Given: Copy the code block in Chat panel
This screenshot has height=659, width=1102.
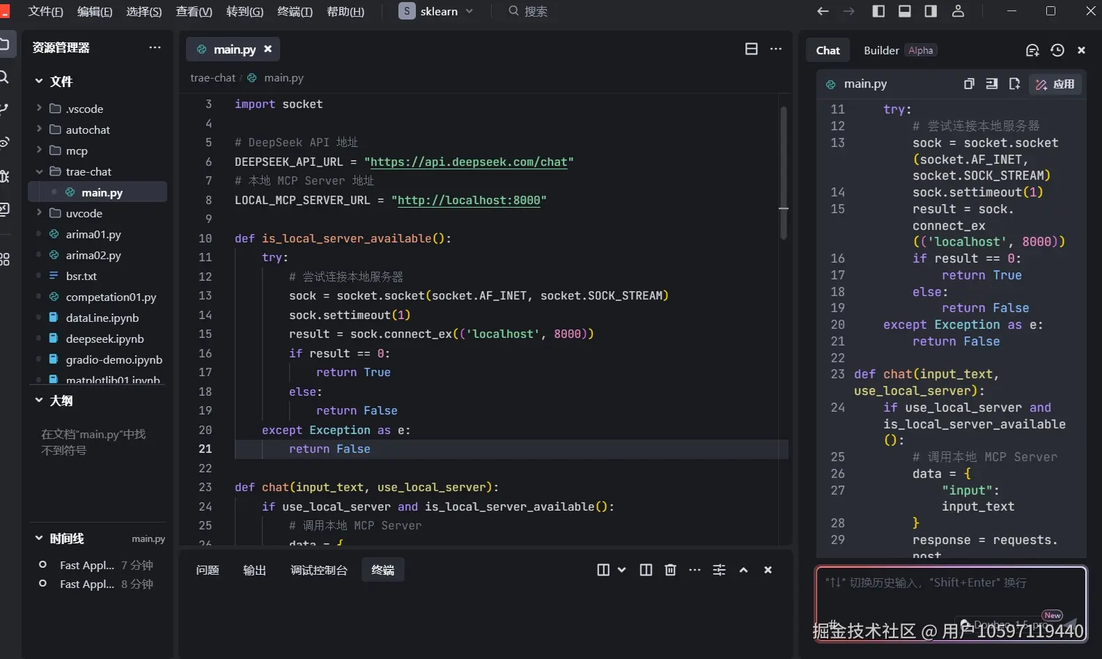Looking at the screenshot, I should click(968, 84).
